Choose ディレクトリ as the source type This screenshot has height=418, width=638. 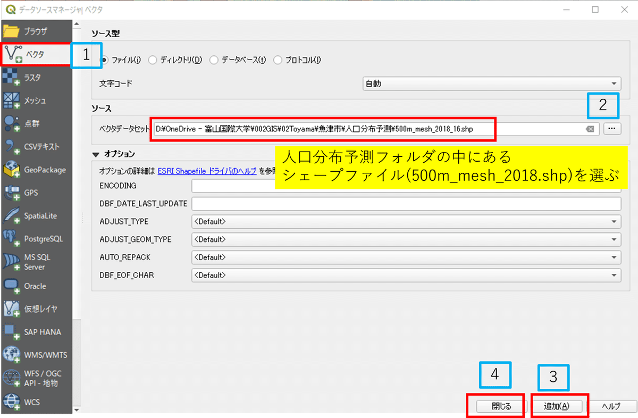pos(153,60)
